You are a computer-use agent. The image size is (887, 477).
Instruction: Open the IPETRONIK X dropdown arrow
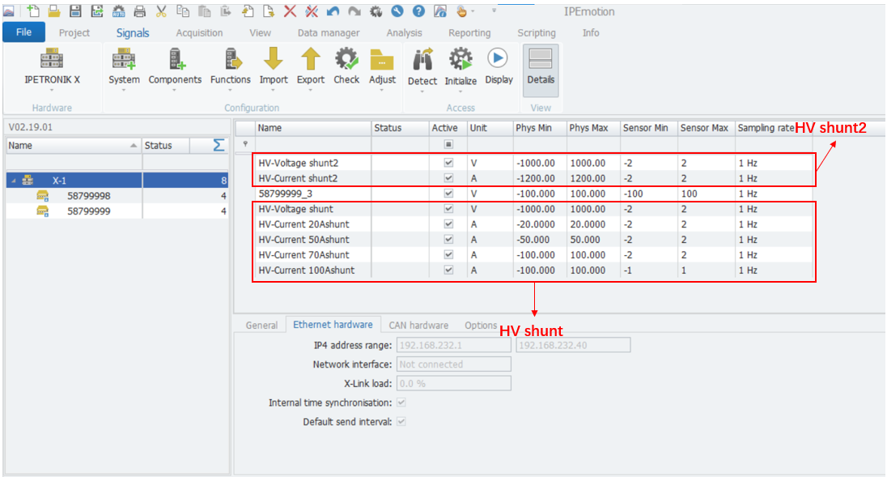click(52, 91)
